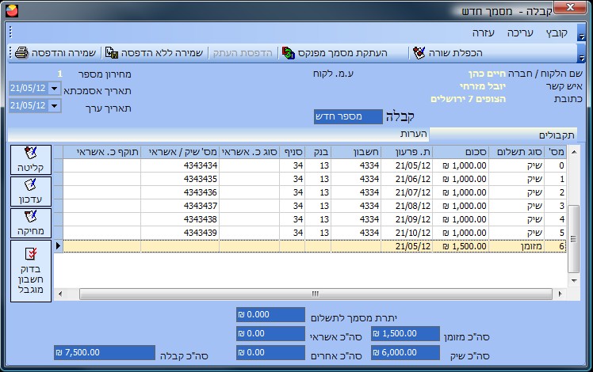
Task: Open the תאריך ערך date dropdown arrow
Action: pyautogui.click(x=55, y=106)
